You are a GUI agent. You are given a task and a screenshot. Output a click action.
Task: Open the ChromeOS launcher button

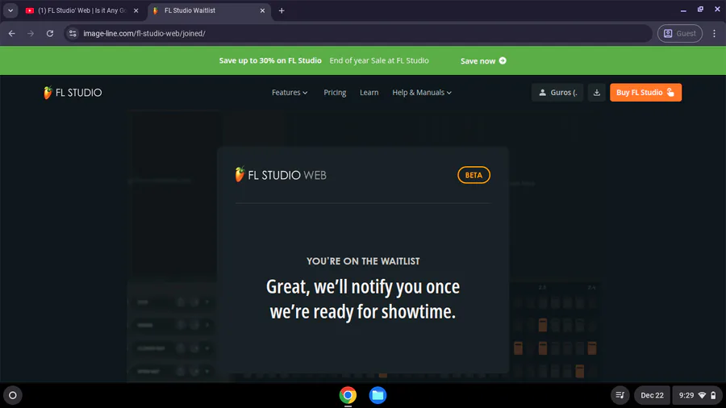click(x=12, y=396)
